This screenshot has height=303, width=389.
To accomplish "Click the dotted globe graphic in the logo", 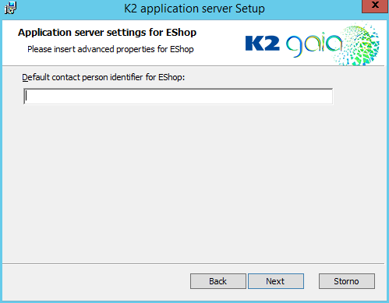I will tap(360, 44).
